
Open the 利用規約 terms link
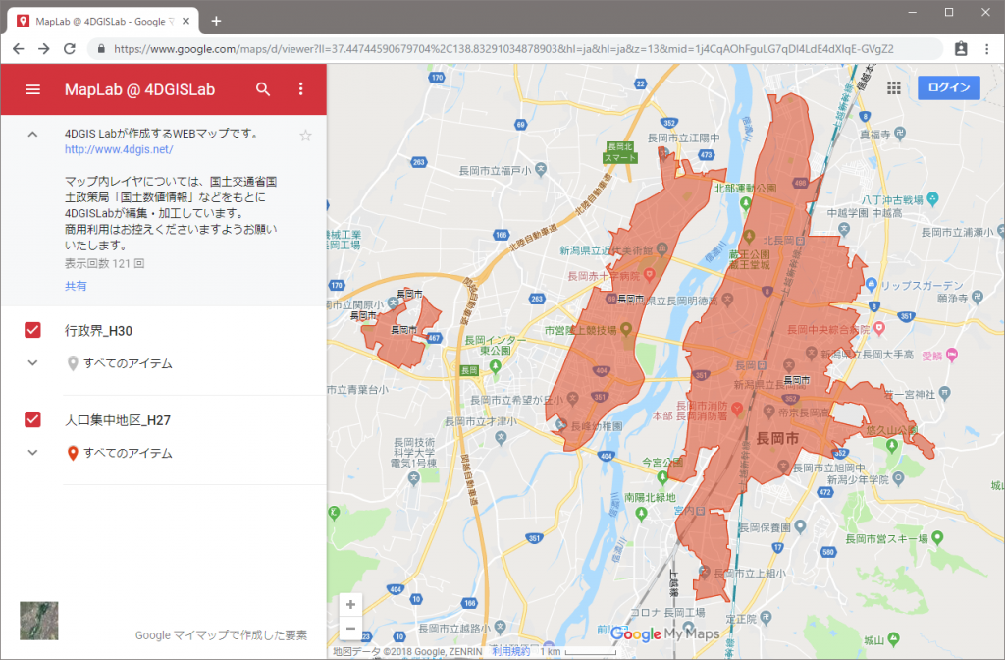[x=510, y=651]
